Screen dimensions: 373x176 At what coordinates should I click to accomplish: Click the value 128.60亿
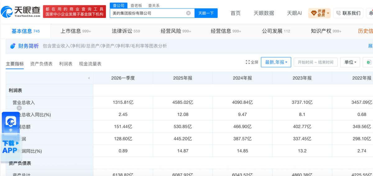tap(123, 139)
